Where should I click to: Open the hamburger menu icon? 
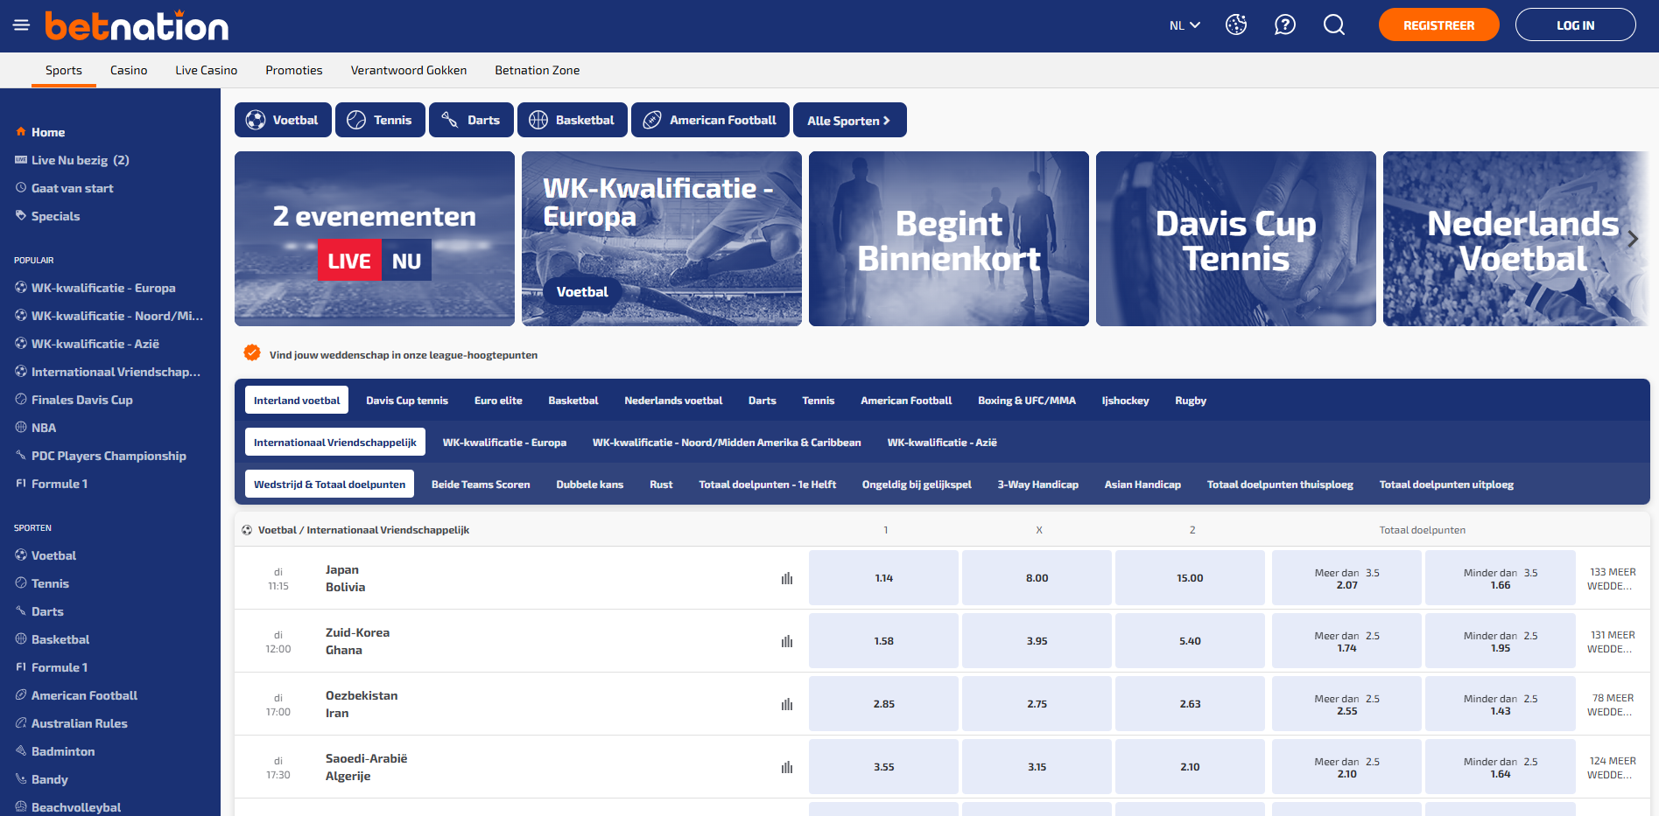(x=21, y=25)
